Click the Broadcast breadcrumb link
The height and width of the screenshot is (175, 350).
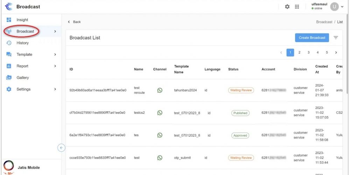pos(324,22)
